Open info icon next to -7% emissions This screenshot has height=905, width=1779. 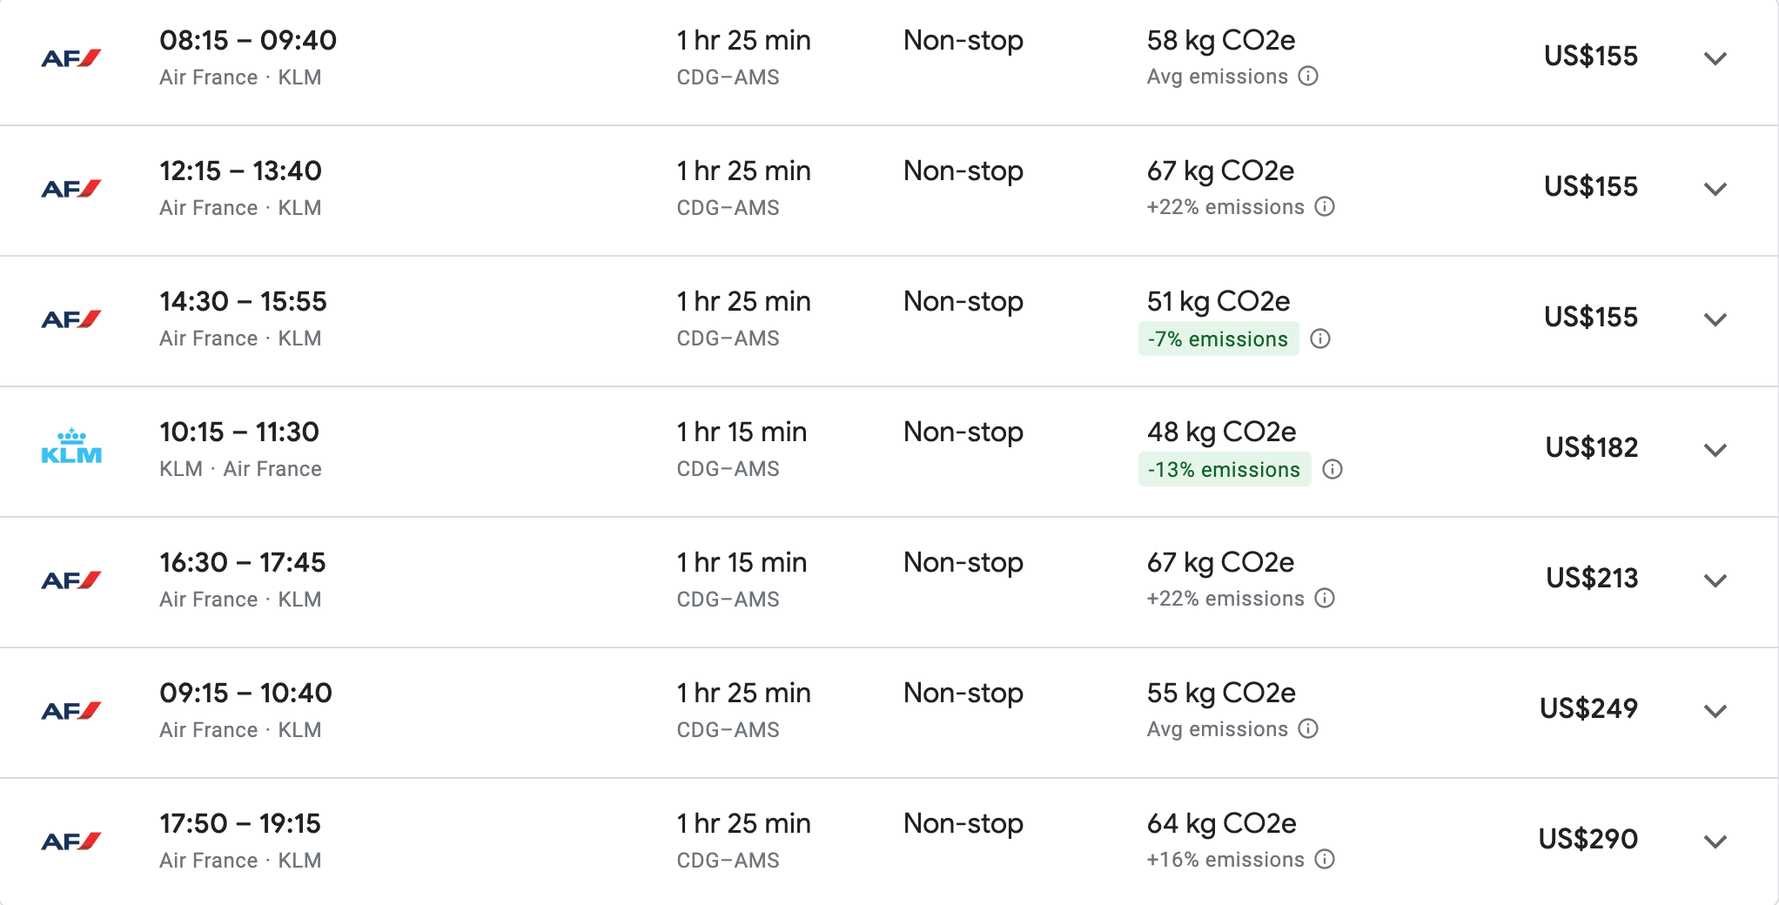pos(1320,339)
